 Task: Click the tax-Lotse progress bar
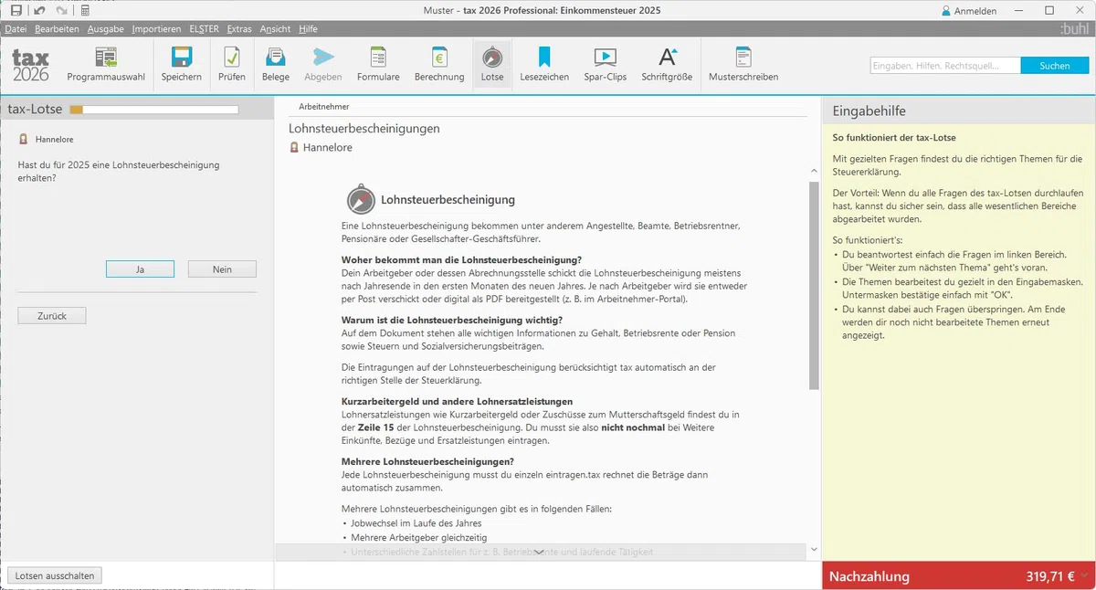154,110
